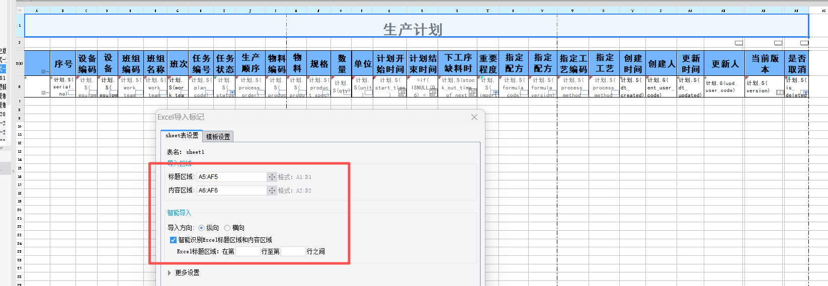Select cell containing 计划.G(upd_user_code)

(x=725, y=86)
